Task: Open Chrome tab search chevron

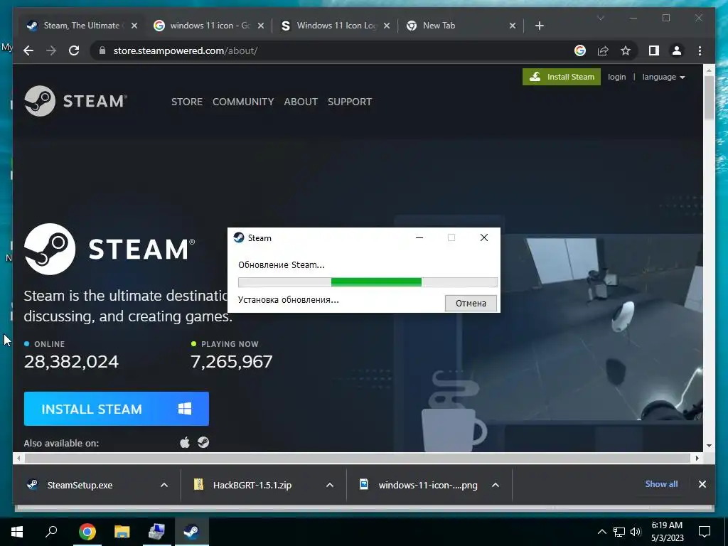Action: click(600, 18)
